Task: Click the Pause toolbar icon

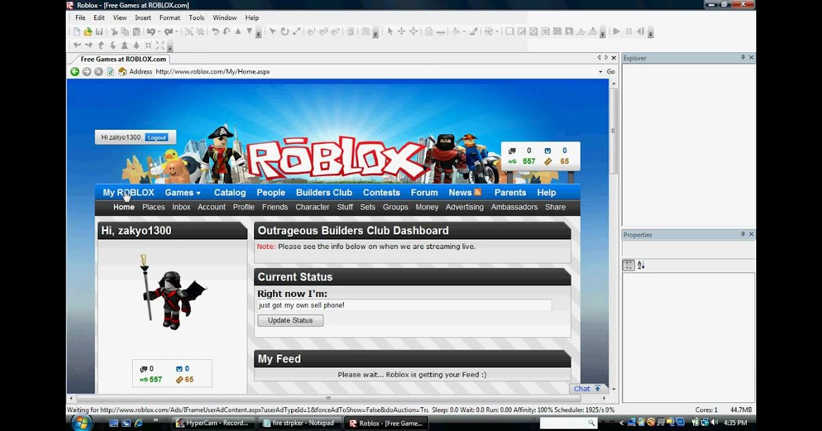Action: [628, 31]
